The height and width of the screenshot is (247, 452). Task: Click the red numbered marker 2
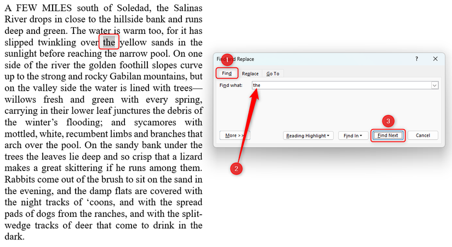point(236,168)
